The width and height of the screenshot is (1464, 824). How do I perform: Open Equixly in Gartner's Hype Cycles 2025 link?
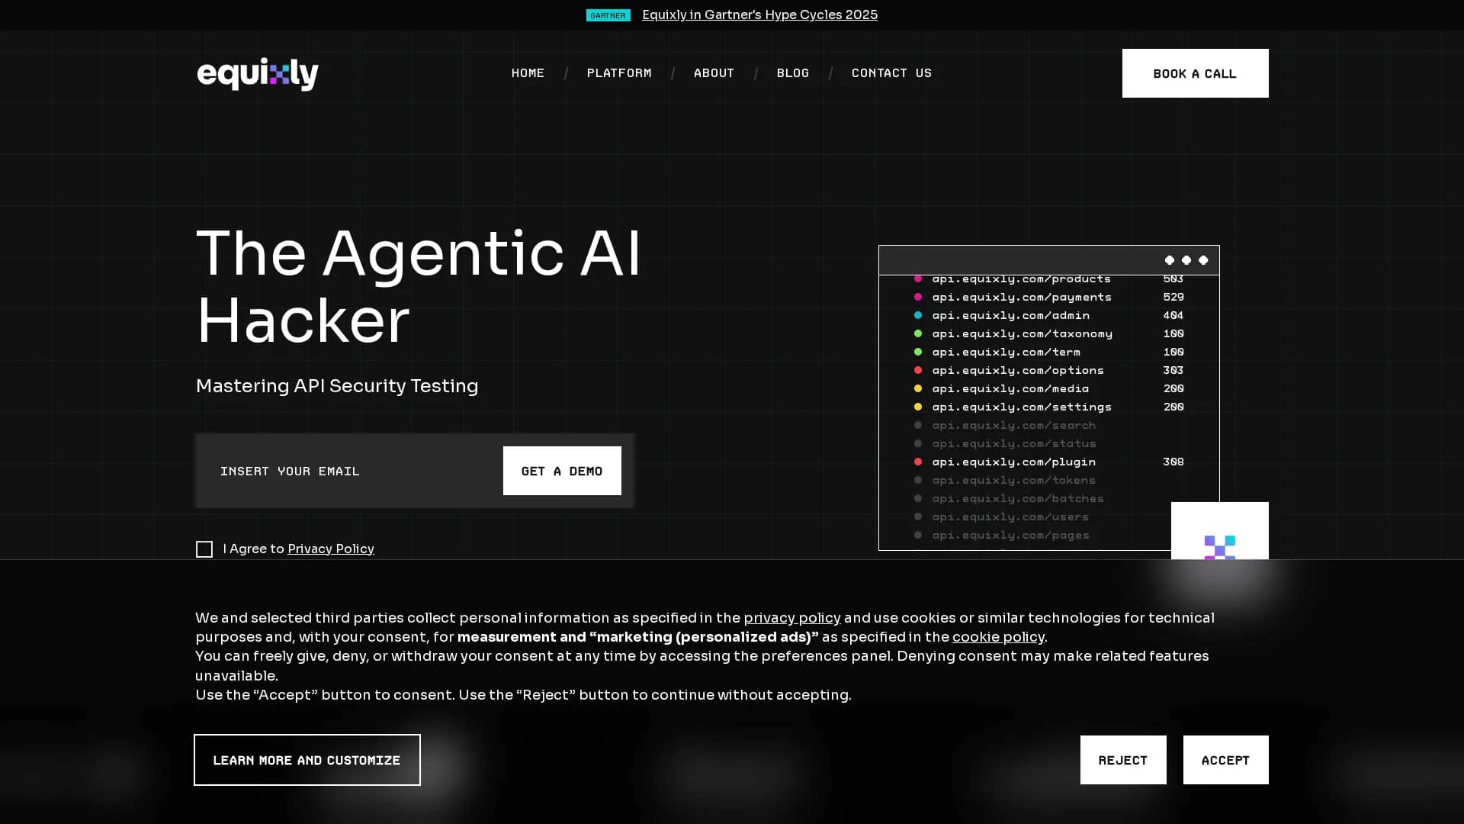(x=759, y=15)
